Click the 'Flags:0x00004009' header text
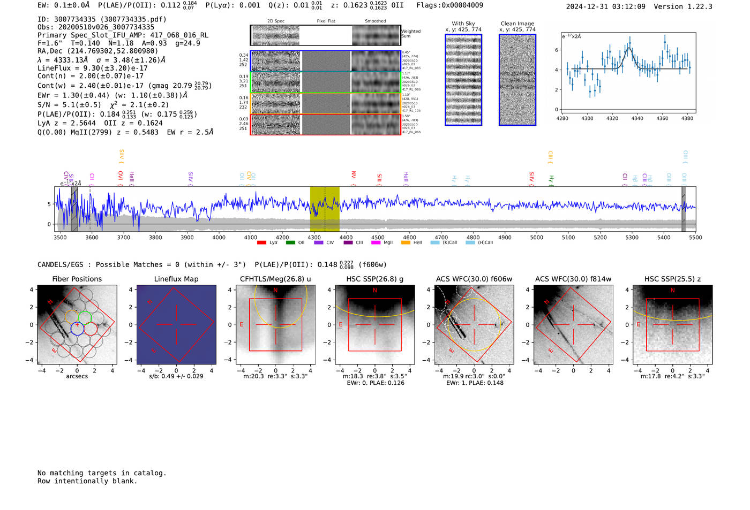Screen dimensions: 750x510 click(x=449, y=5)
